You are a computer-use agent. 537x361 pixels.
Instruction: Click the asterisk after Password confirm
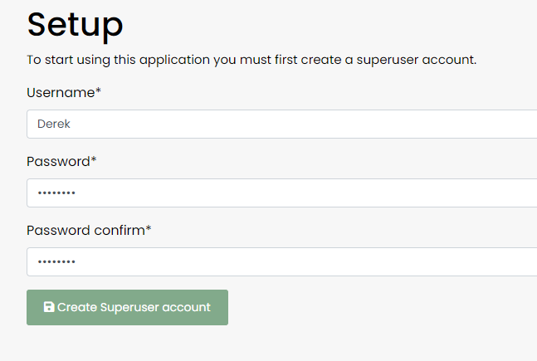[x=149, y=229]
